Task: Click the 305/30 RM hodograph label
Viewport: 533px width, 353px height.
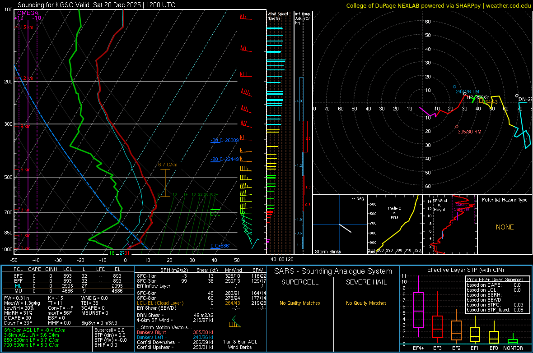Action: [469, 132]
